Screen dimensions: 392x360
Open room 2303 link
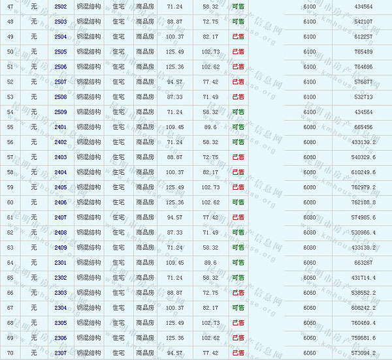[x=60, y=293]
